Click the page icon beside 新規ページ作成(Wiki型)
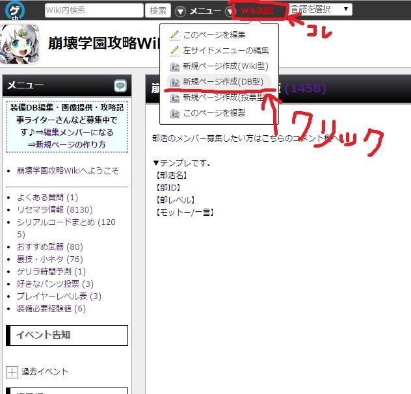 click(x=174, y=66)
